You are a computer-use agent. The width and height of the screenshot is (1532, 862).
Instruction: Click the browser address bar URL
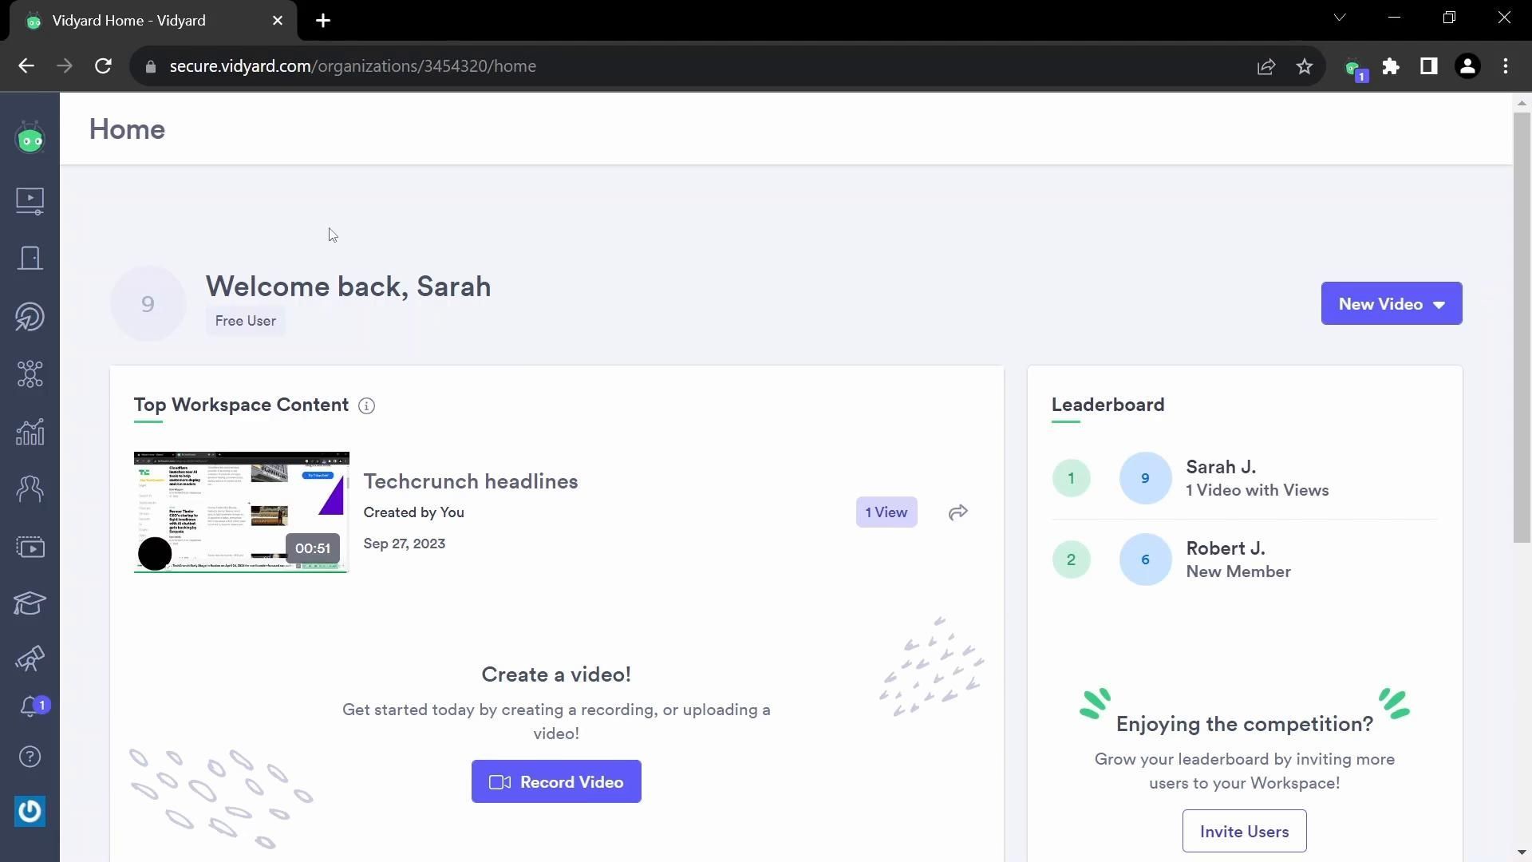[x=353, y=66]
